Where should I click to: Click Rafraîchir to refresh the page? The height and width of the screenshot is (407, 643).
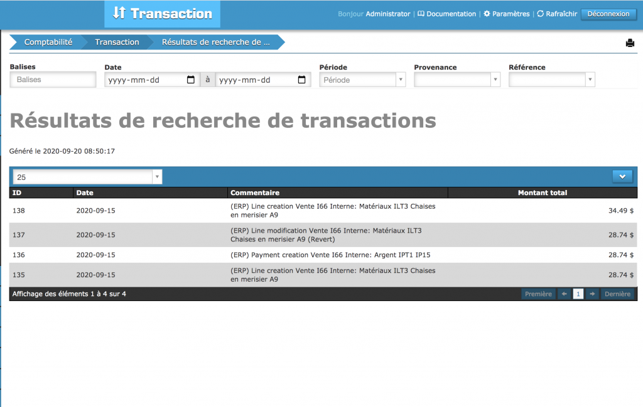point(557,14)
